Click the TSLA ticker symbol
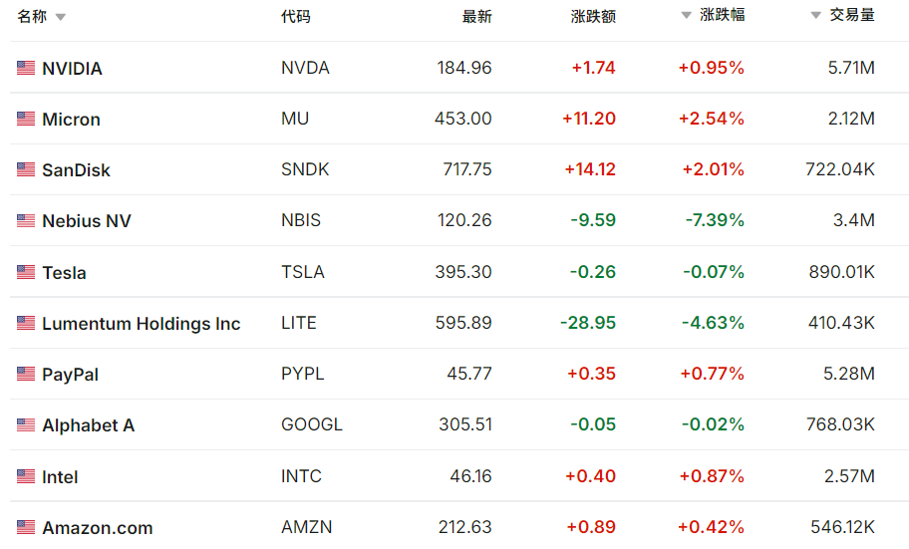This screenshot has height=549, width=909. click(x=303, y=272)
